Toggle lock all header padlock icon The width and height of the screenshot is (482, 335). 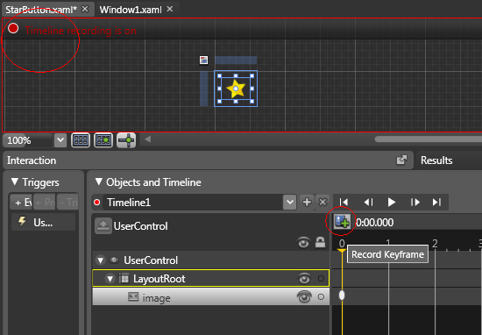pyautogui.click(x=320, y=242)
